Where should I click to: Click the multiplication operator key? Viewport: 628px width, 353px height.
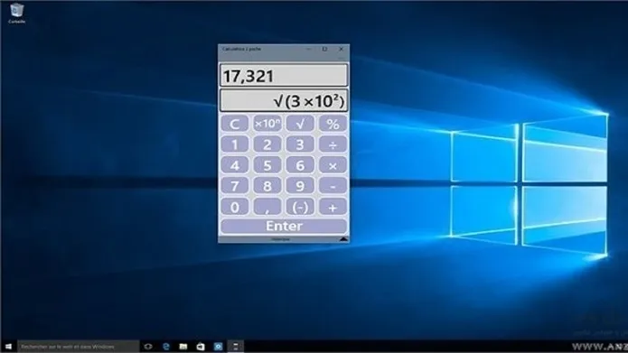pos(333,165)
